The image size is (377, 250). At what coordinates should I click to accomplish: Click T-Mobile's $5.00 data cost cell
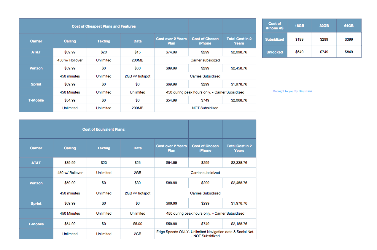138,224
